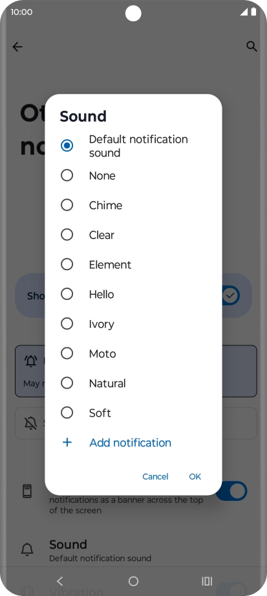Image resolution: width=267 pixels, height=596 pixels.
Task: Tap the back arrow at top left
Action: pyautogui.click(x=17, y=47)
